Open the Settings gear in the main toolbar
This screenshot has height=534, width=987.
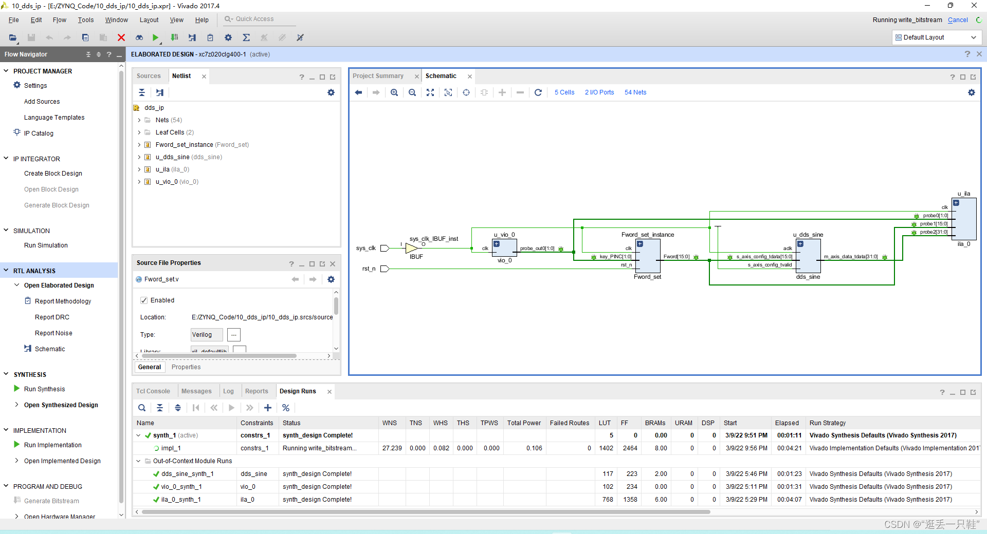click(228, 37)
